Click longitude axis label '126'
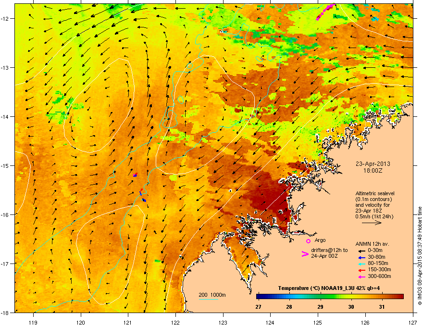423x327 pixels. [365, 322]
